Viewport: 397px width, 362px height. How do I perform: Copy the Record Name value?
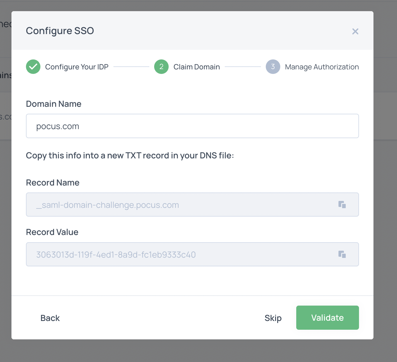coord(342,205)
